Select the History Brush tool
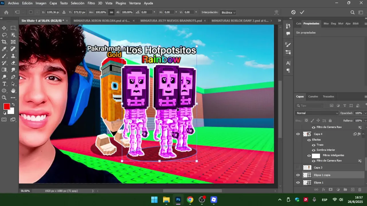Image resolution: width=367 pixels, height=206 pixels. 4,63
